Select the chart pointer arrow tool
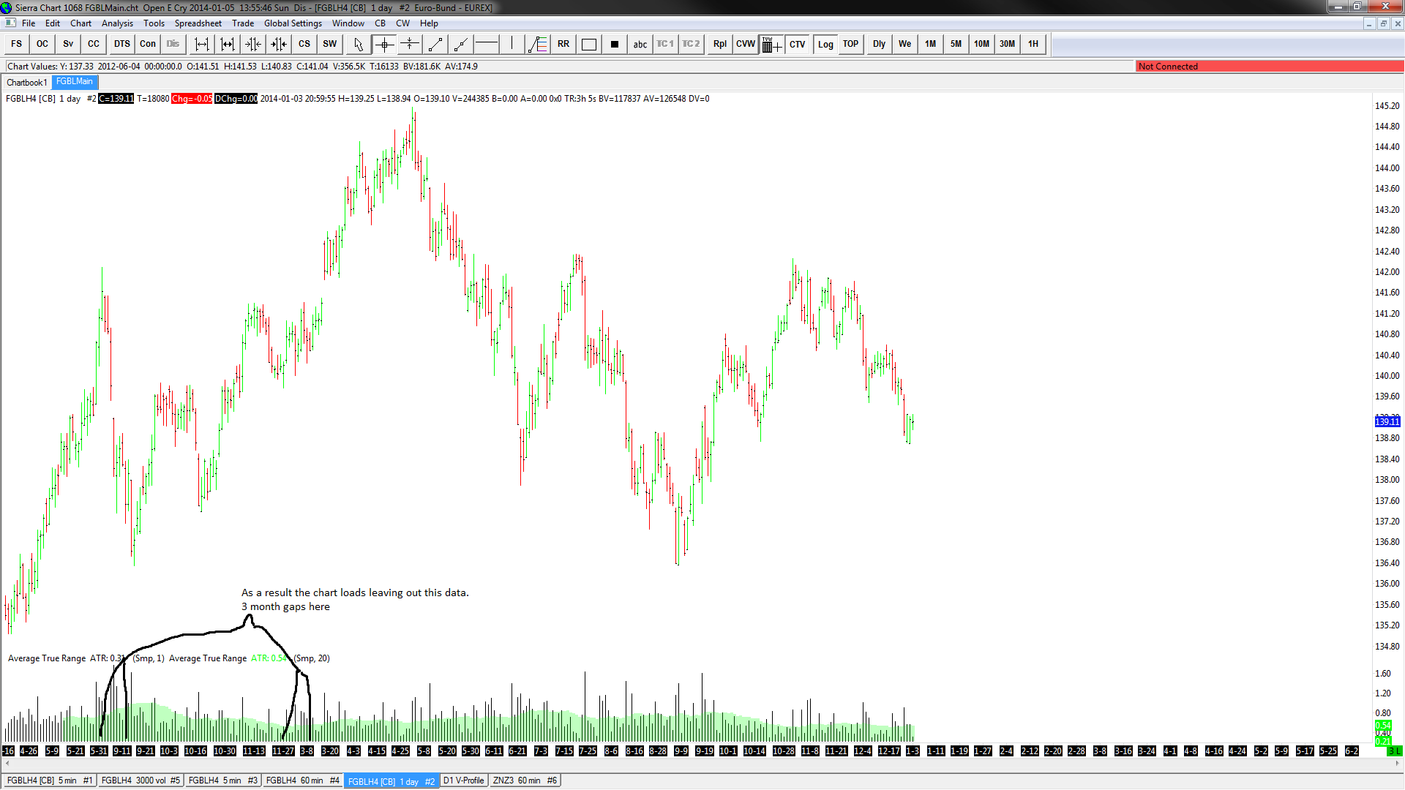Image resolution: width=1405 pixels, height=790 pixels. click(358, 45)
